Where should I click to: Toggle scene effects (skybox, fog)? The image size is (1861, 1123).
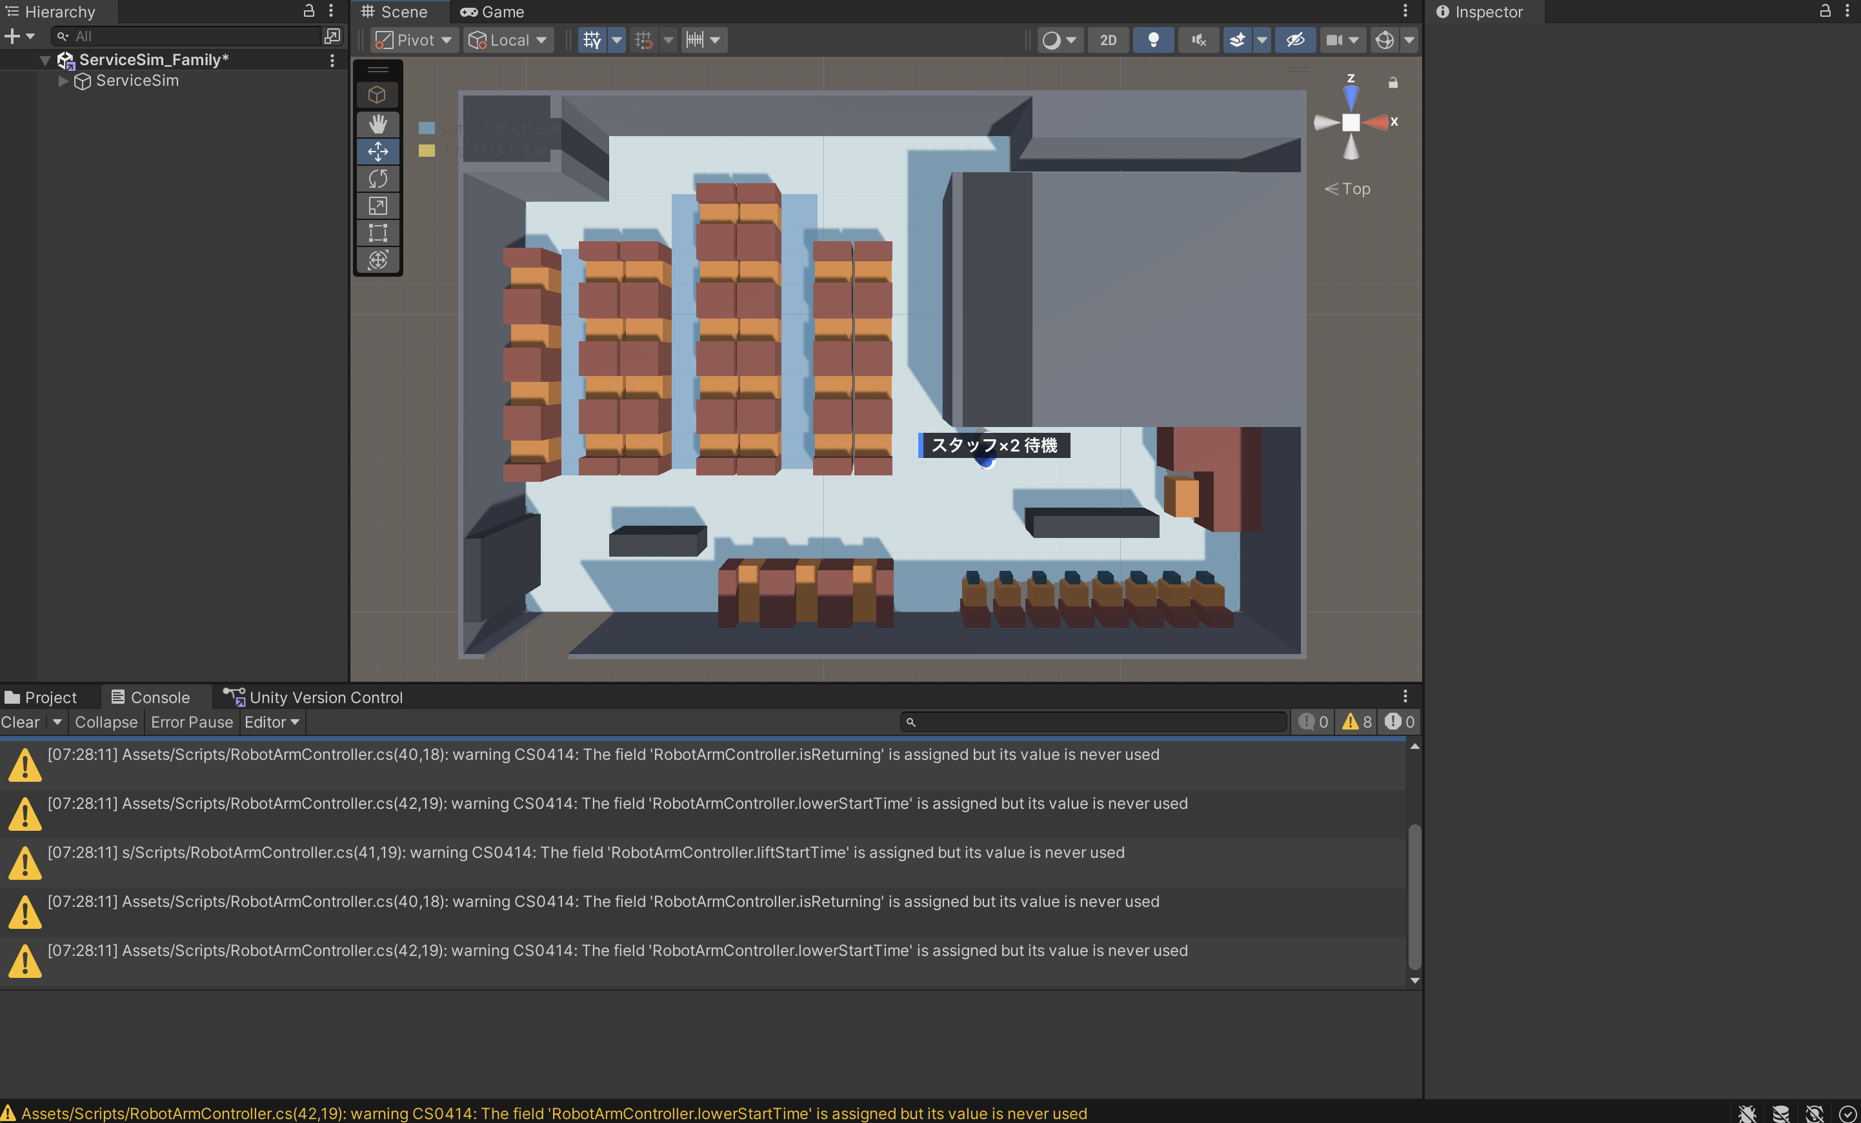(1238, 40)
